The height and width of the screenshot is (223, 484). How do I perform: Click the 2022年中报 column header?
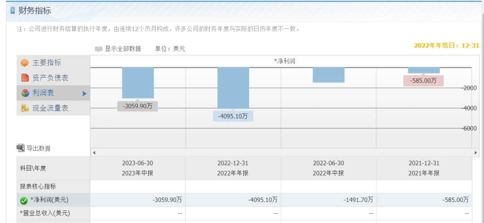[x=328, y=173]
